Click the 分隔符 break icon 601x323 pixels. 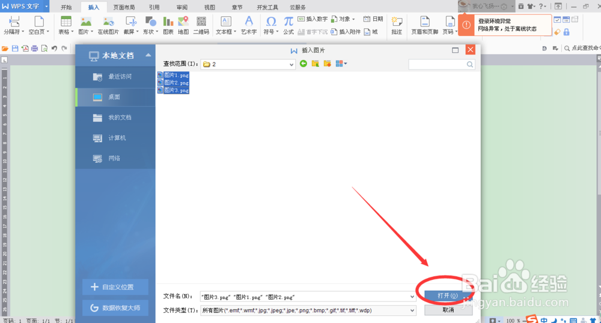pos(14,22)
